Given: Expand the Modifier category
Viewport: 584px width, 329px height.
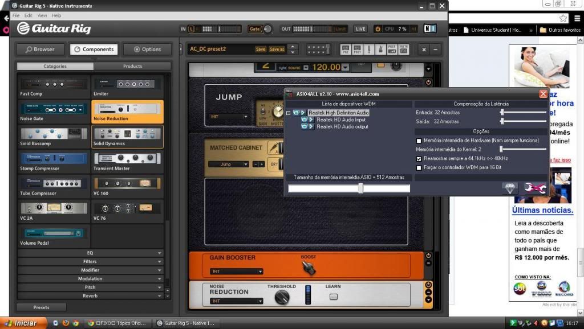Looking at the screenshot, I should (x=91, y=270).
